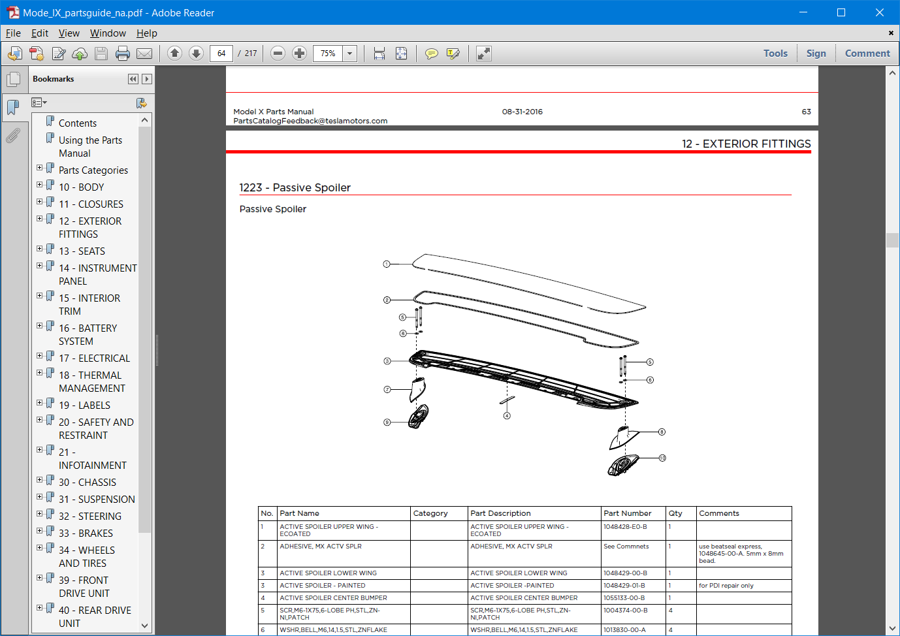The image size is (900, 636).
Task: Click the Comment button
Action: [867, 53]
